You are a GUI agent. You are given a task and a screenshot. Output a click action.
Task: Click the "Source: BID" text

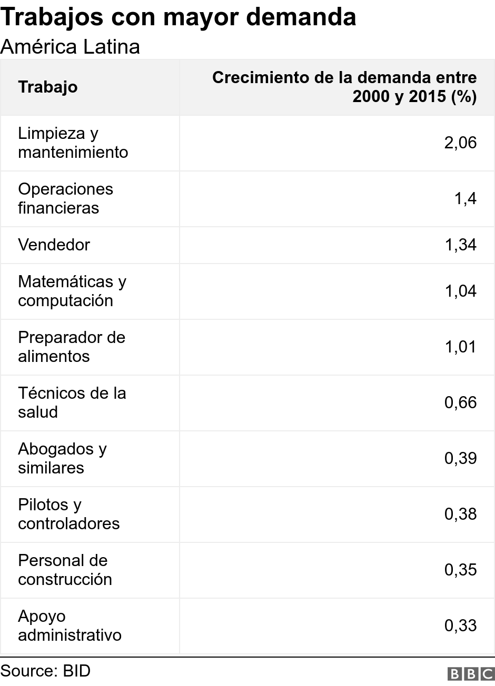[x=46, y=671]
